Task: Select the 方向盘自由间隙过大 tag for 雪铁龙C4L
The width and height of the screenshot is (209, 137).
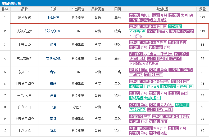Action: (158, 54)
